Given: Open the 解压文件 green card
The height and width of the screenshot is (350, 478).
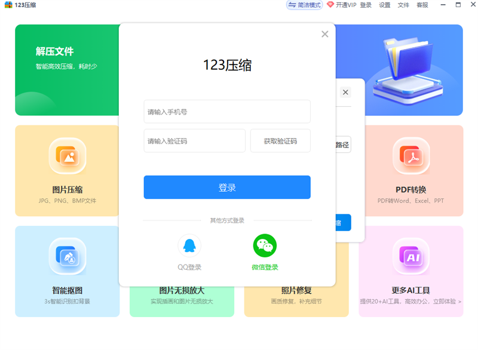Looking at the screenshot, I should (67, 70).
